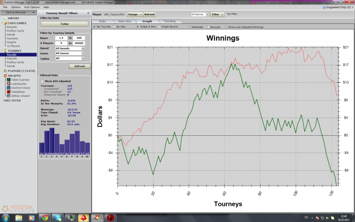The height and width of the screenshot is (222, 355).
Task: Click the CASH GAMES coins icon
Action: [5, 23]
